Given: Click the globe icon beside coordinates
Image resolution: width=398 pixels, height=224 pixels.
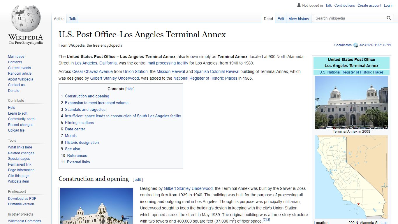Looking at the screenshot, I should pyautogui.click(x=356, y=45).
